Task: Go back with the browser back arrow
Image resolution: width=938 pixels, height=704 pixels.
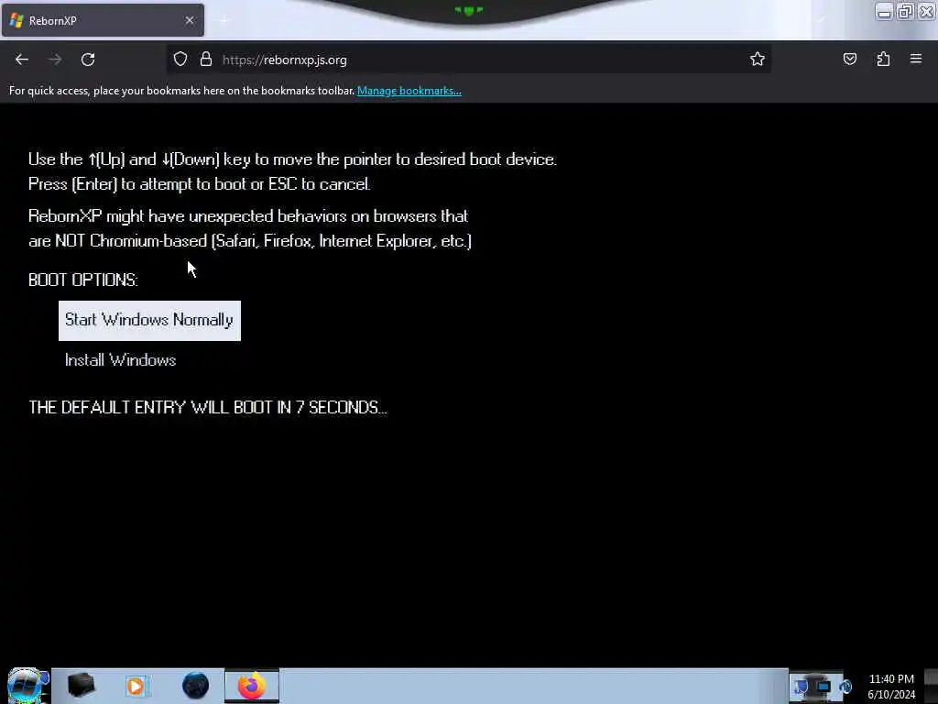Action: click(x=22, y=60)
